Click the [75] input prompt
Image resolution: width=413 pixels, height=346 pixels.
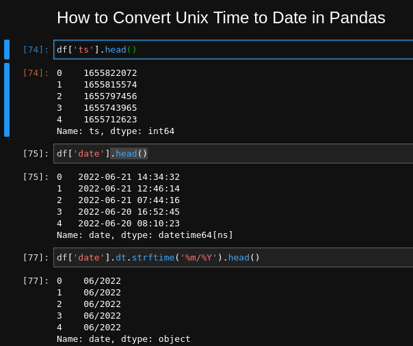coord(36,154)
